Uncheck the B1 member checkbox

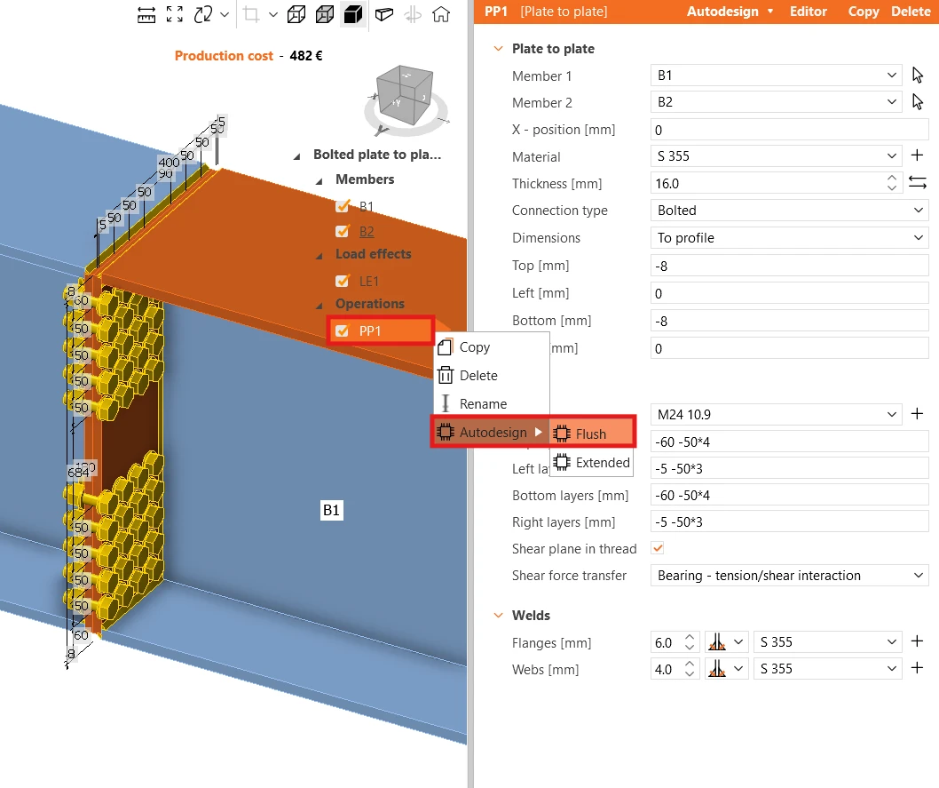(343, 206)
